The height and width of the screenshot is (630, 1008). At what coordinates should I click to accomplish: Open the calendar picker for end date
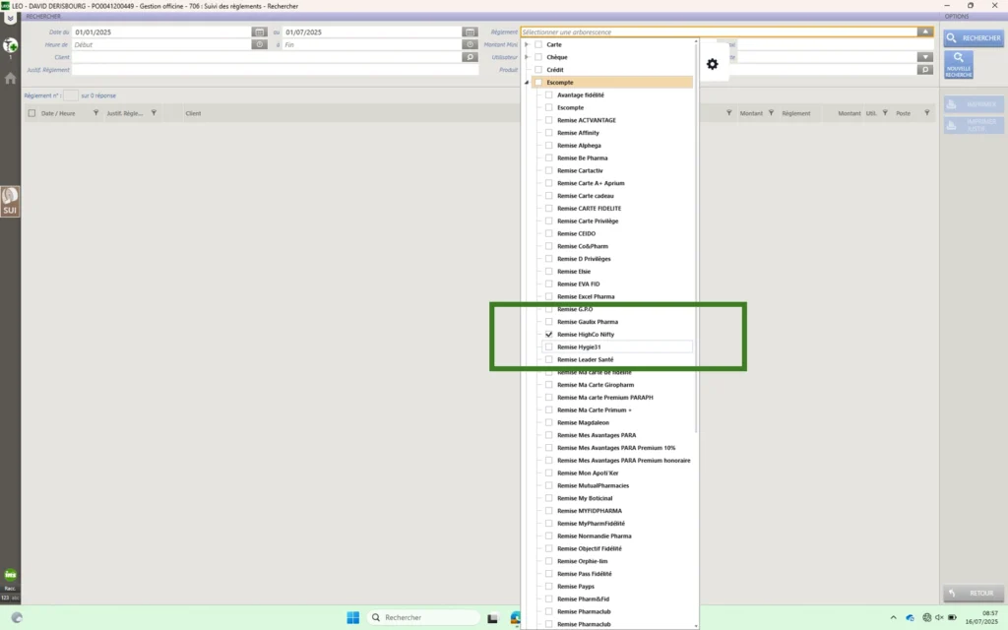pyautogui.click(x=470, y=31)
